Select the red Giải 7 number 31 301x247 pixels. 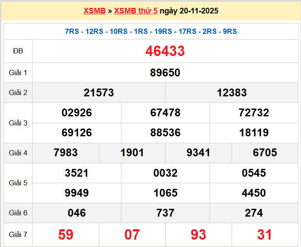[x=265, y=235]
